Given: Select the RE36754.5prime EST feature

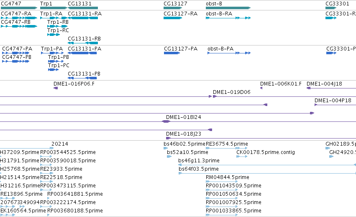Looking at the screenshot, I should (x=227, y=148).
